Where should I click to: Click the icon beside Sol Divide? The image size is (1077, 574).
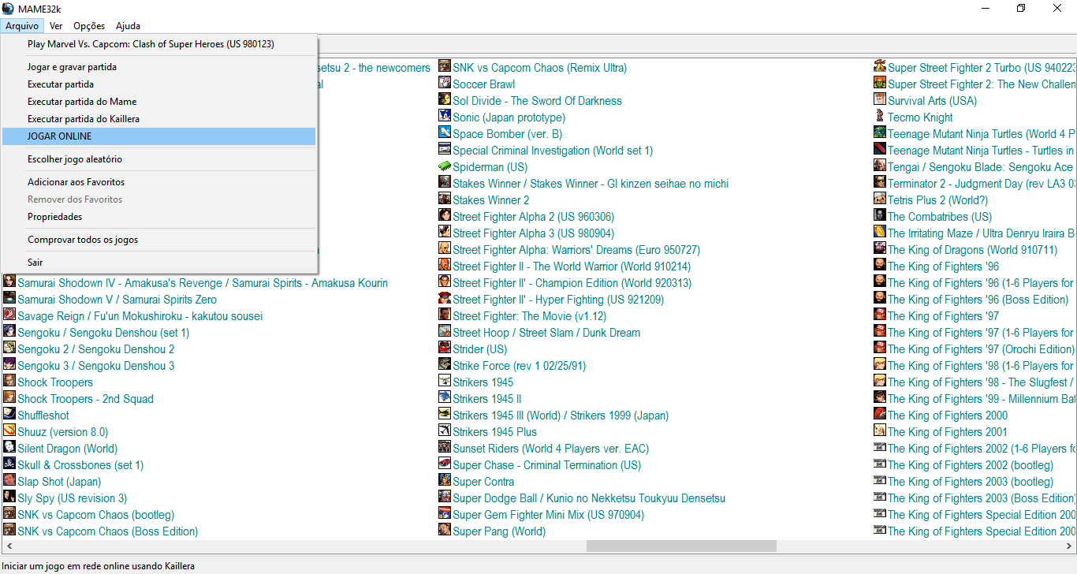(445, 100)
